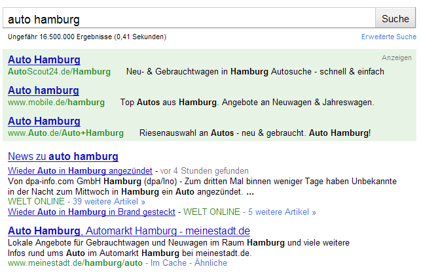Click the 'vor 4 Stunden gefunden' text

204,170
